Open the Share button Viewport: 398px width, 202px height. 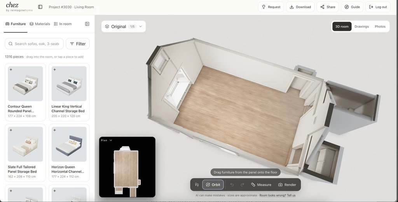[x=328, y=7]
